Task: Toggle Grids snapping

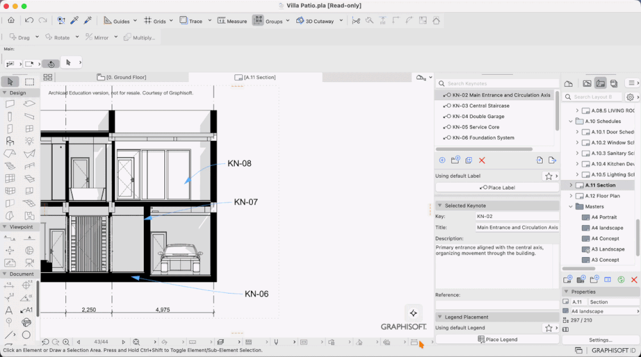Action: tap(155, 21)
